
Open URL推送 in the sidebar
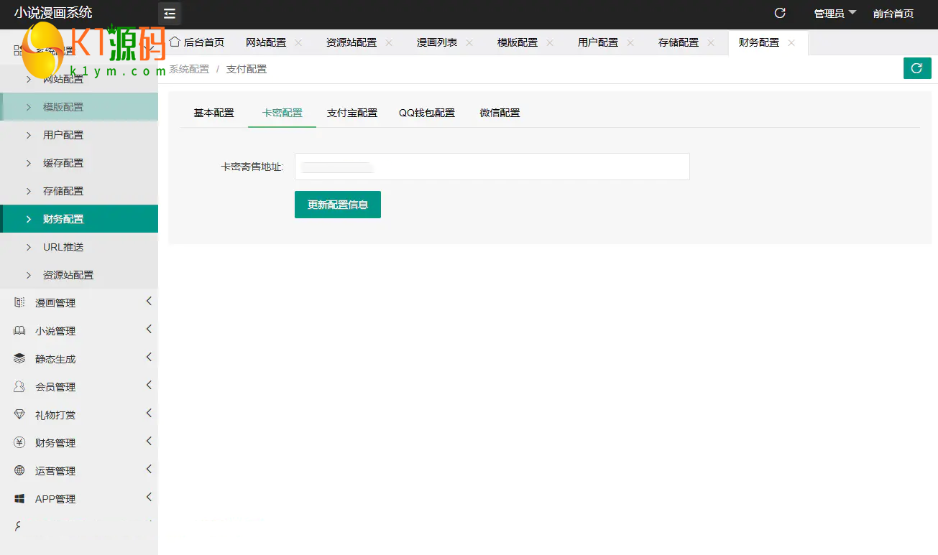[x=63, y=247]
